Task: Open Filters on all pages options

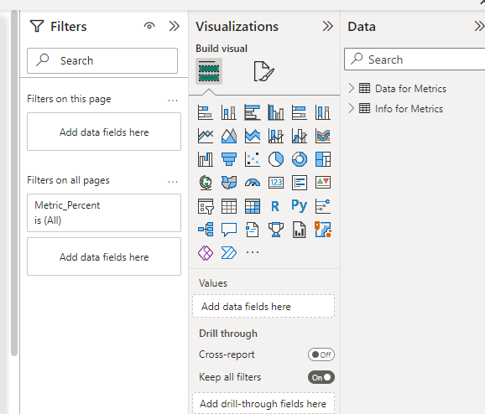Action: pos(173,181)
